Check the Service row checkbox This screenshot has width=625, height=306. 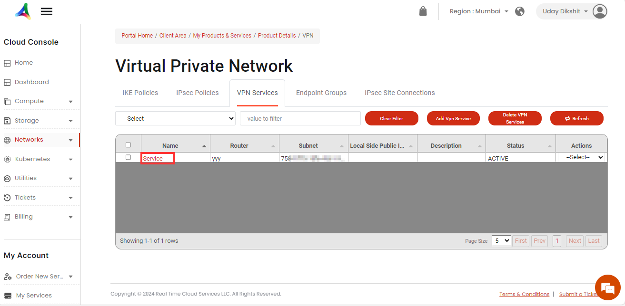128,157
